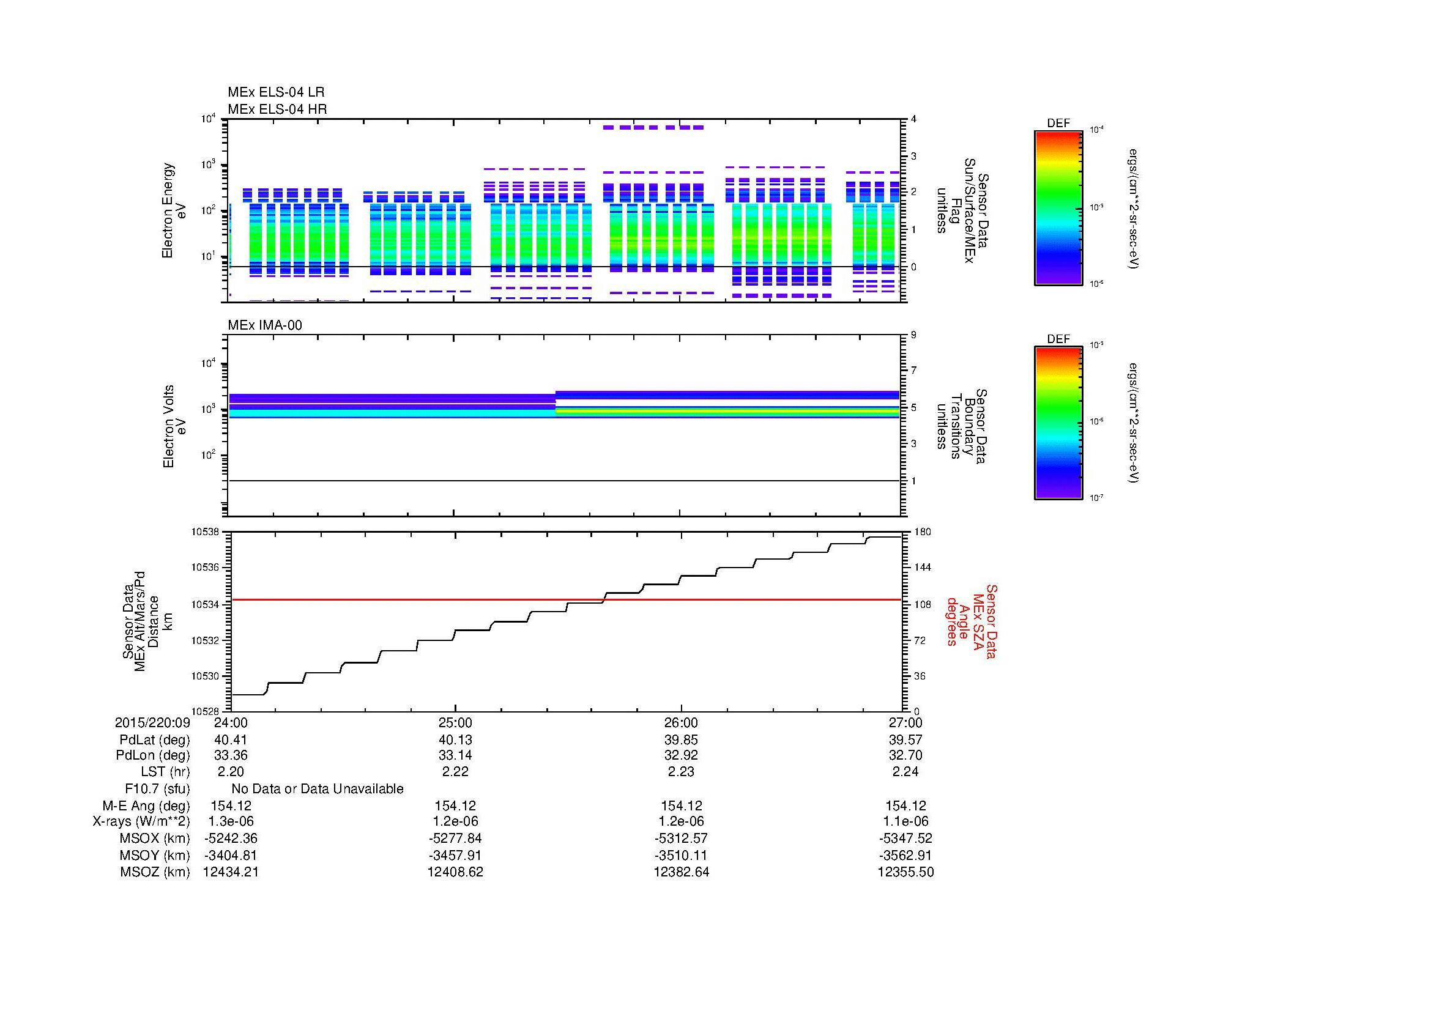The height and width of the screenshot is (1011, 1431).
Task: Click the PdLat value 40.41
Action: click(231, 740)
